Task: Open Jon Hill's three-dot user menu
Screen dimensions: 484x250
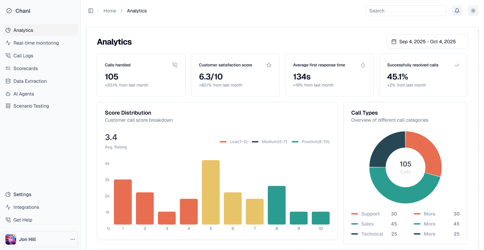Action: pos(72,239)
